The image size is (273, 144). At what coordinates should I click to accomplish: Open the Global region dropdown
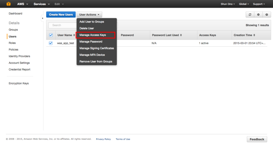click(x=244, y=4)
